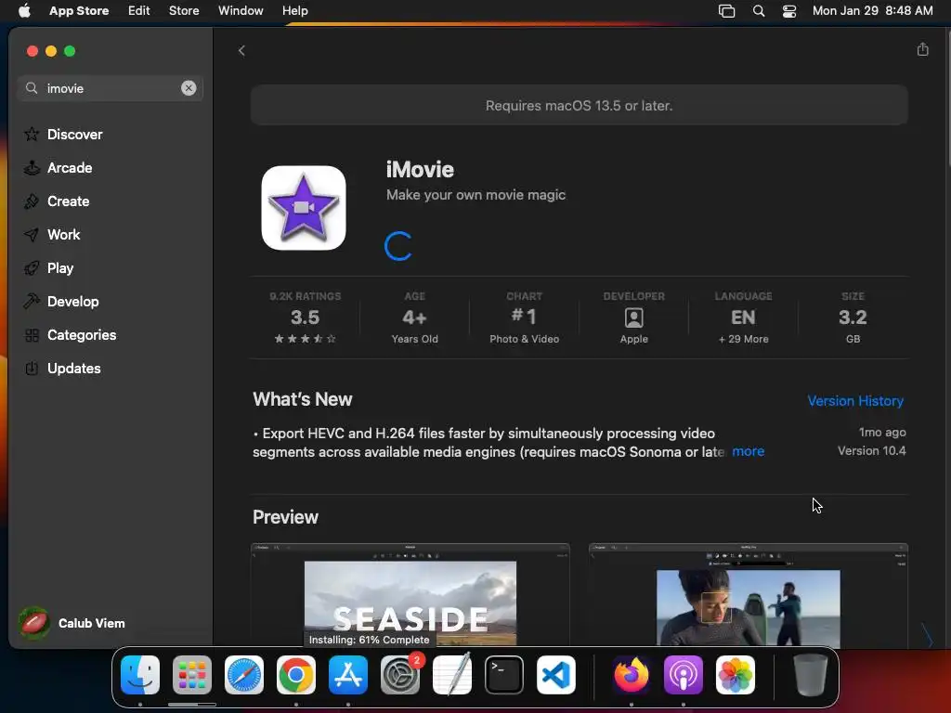Open Control Center in the menu bar
Viewport: 951px width, 713px height.
click(789, 11)
